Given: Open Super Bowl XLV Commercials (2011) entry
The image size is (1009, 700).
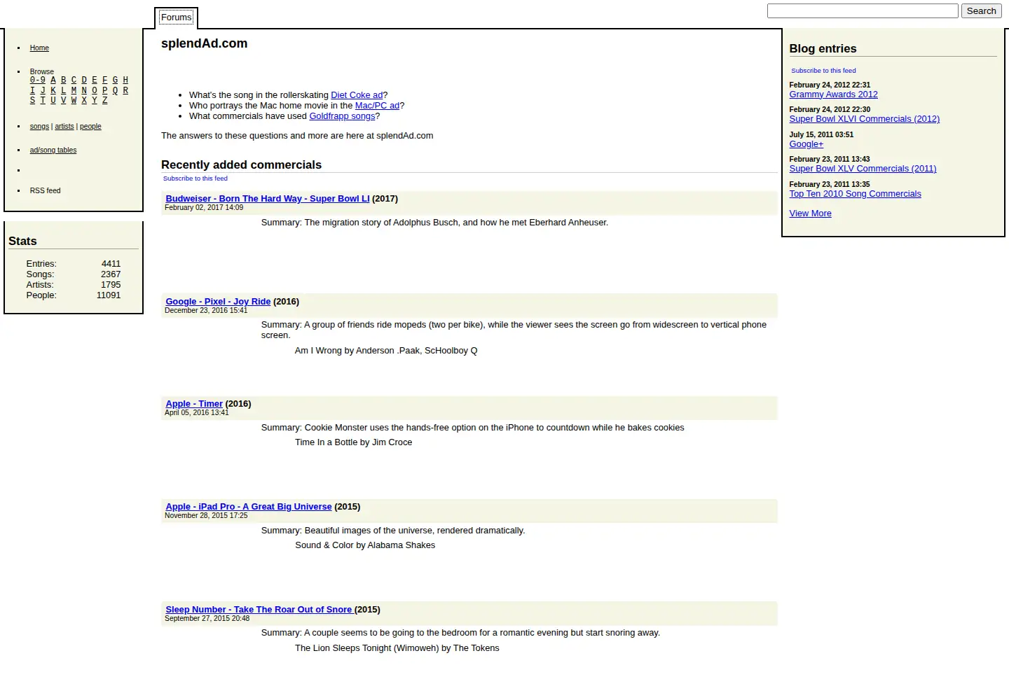Looking at the screenshot, I should (863, 169).
